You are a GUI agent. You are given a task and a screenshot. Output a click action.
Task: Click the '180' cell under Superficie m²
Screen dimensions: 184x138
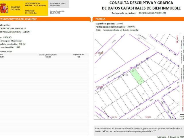(x=78, y=57)
